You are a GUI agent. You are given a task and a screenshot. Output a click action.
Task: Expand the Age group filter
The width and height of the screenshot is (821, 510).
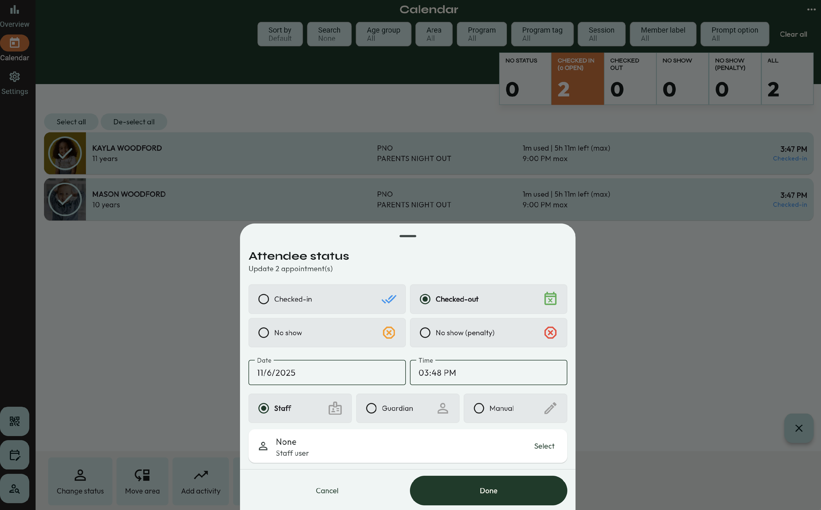[x=383, y=34]
